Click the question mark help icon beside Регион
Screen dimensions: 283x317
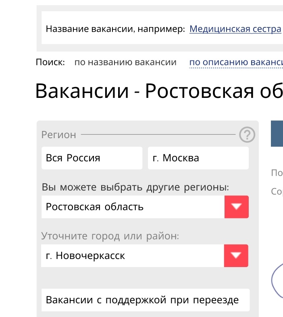[247, 135]
